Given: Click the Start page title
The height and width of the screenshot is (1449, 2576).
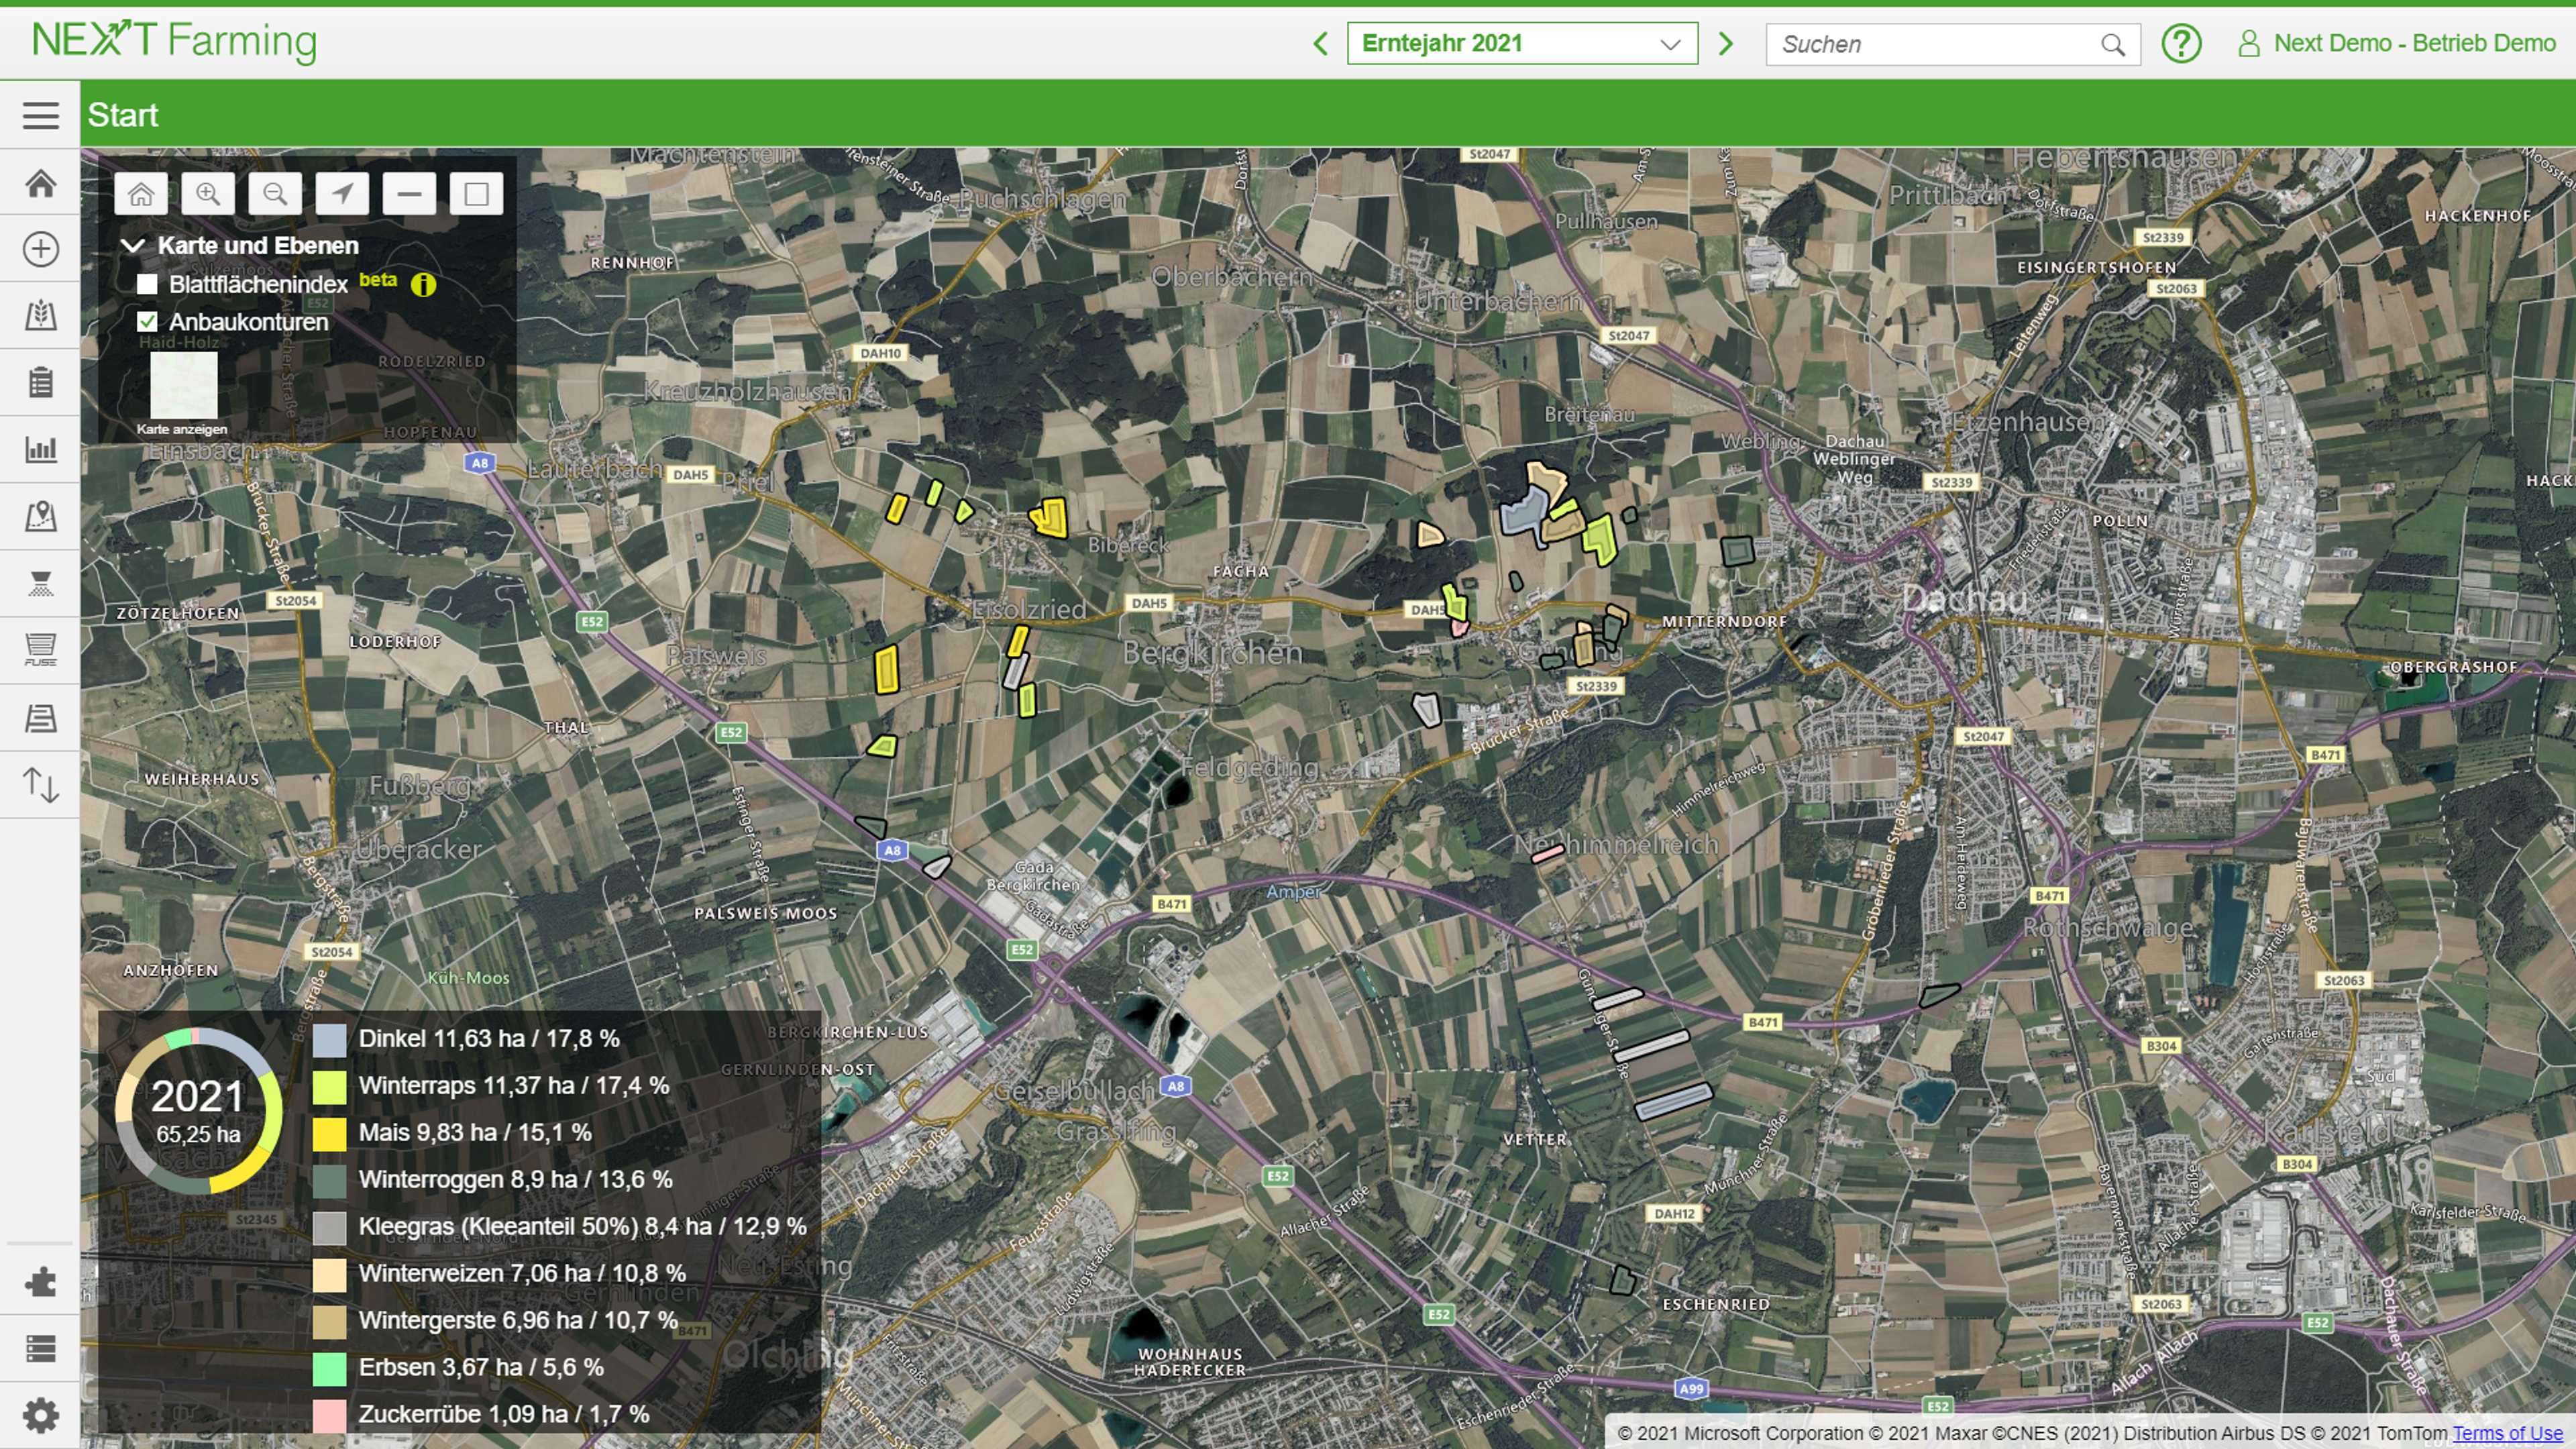Looking at the screenshot, I should click(123, 115).
